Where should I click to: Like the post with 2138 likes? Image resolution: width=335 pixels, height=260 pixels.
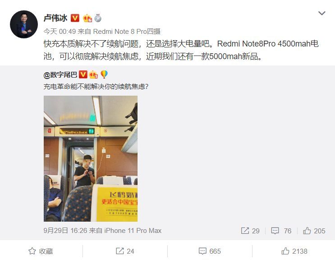pos(294,251)
